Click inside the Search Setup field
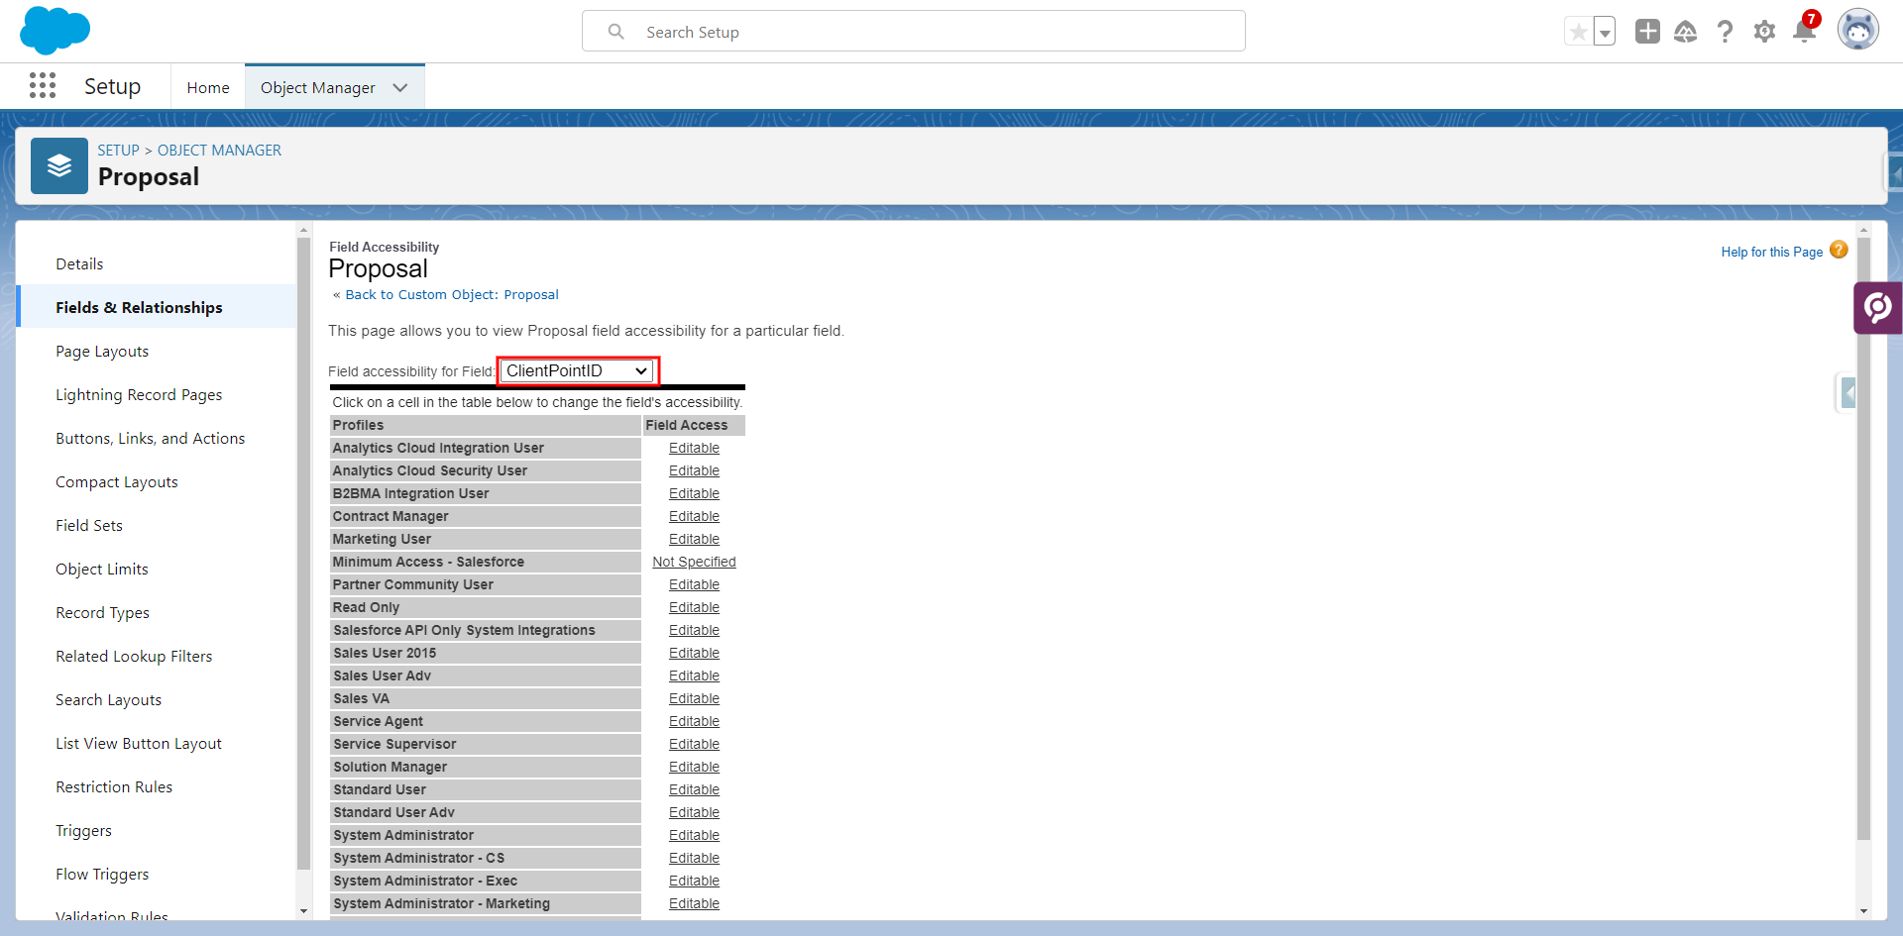The height and width of the screenshot is (936, 1903). 912,31
